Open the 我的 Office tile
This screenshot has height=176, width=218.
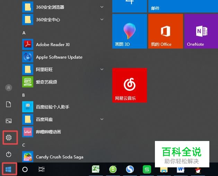click(166, 31)
